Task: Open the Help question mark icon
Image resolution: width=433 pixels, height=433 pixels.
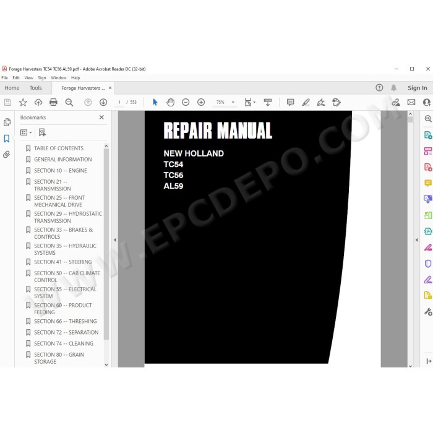Action: 379,88
